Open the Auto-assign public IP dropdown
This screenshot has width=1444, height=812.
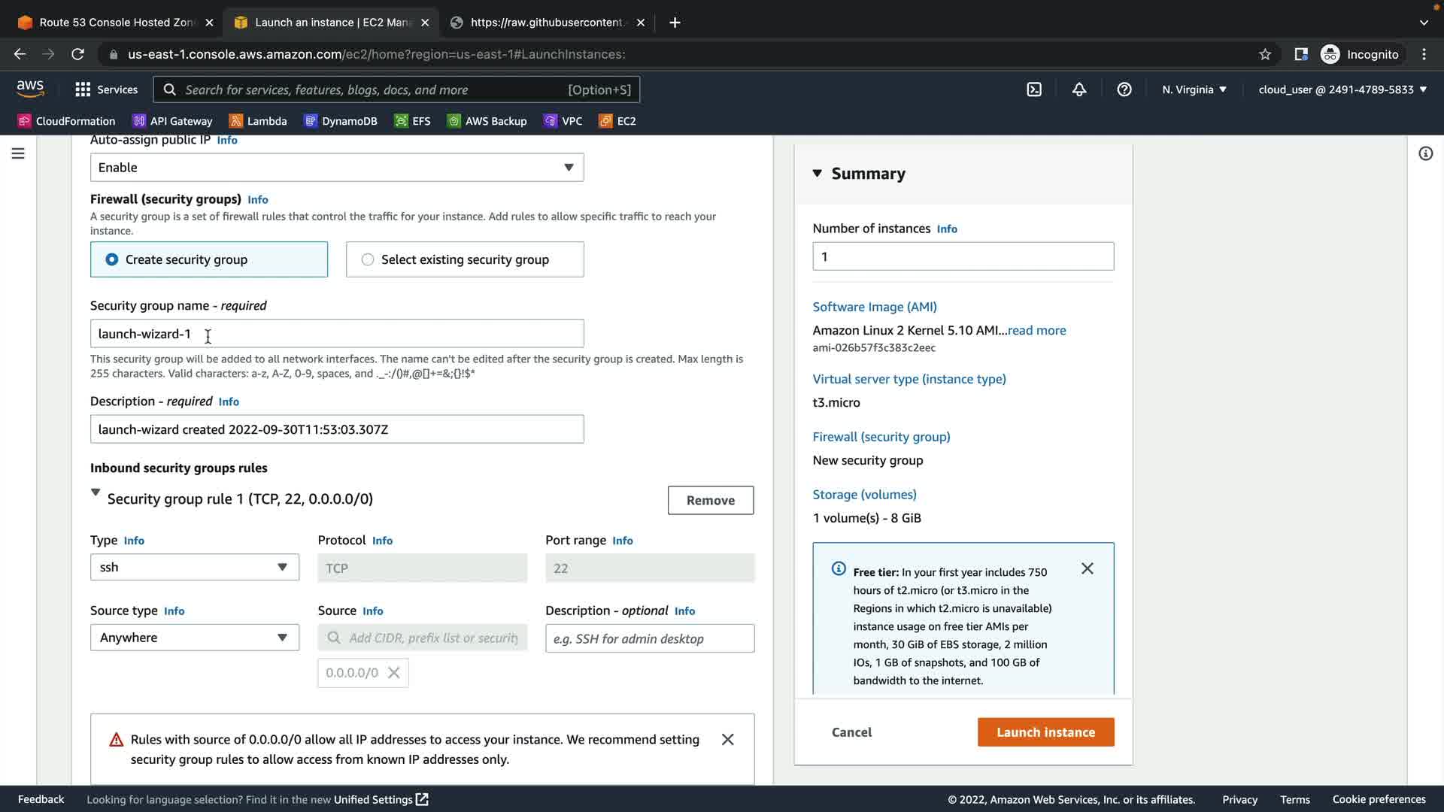pos(336,168)
